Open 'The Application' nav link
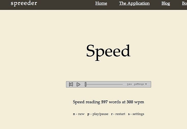Image resolution: width=187 pixels, height=129 pixels. [x=134, y=3]
